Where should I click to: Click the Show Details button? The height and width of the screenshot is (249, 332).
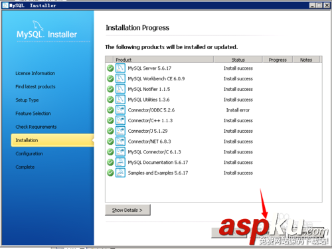coord(127,210)
